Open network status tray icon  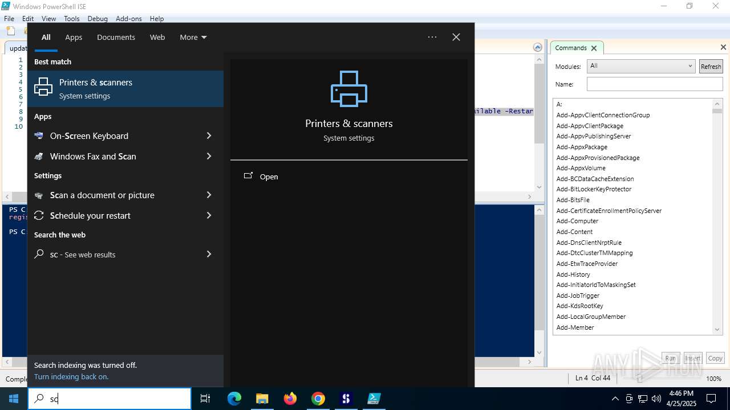pos(643,399)
